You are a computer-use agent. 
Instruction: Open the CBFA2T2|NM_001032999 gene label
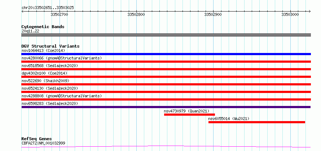coord(43,143)
